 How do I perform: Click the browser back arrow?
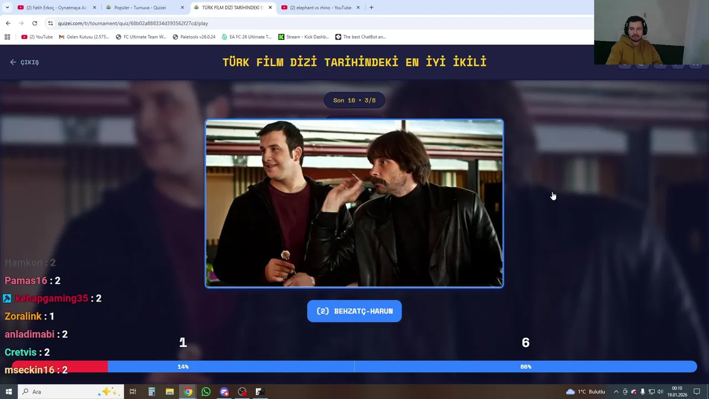[8, 23]
